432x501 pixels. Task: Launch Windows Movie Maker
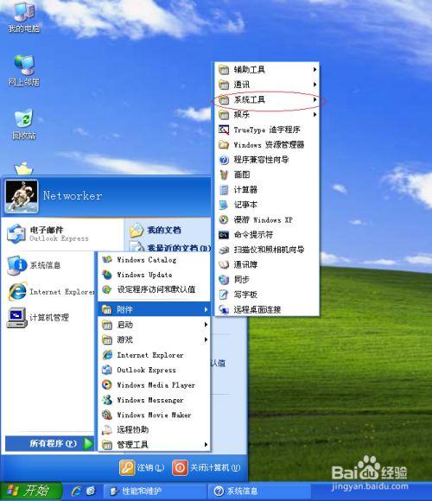click(154, 415)
